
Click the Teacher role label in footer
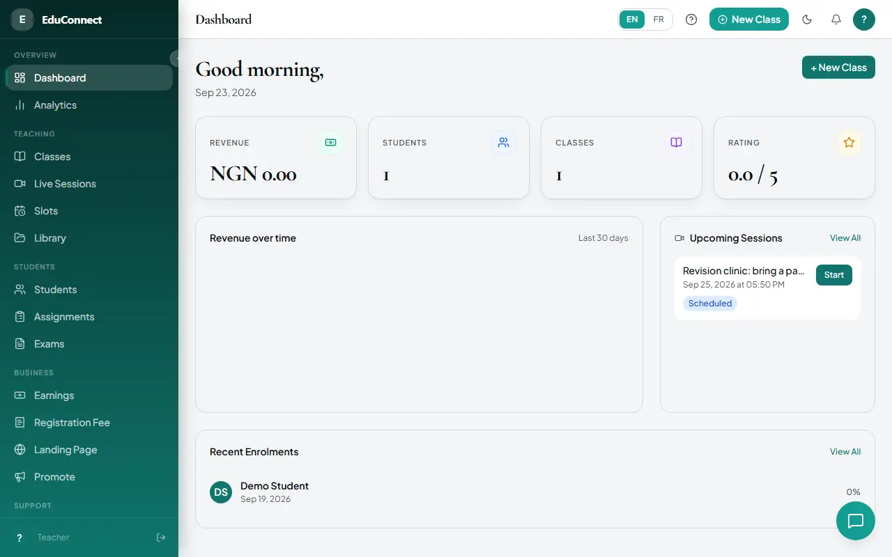click(54, 538)
